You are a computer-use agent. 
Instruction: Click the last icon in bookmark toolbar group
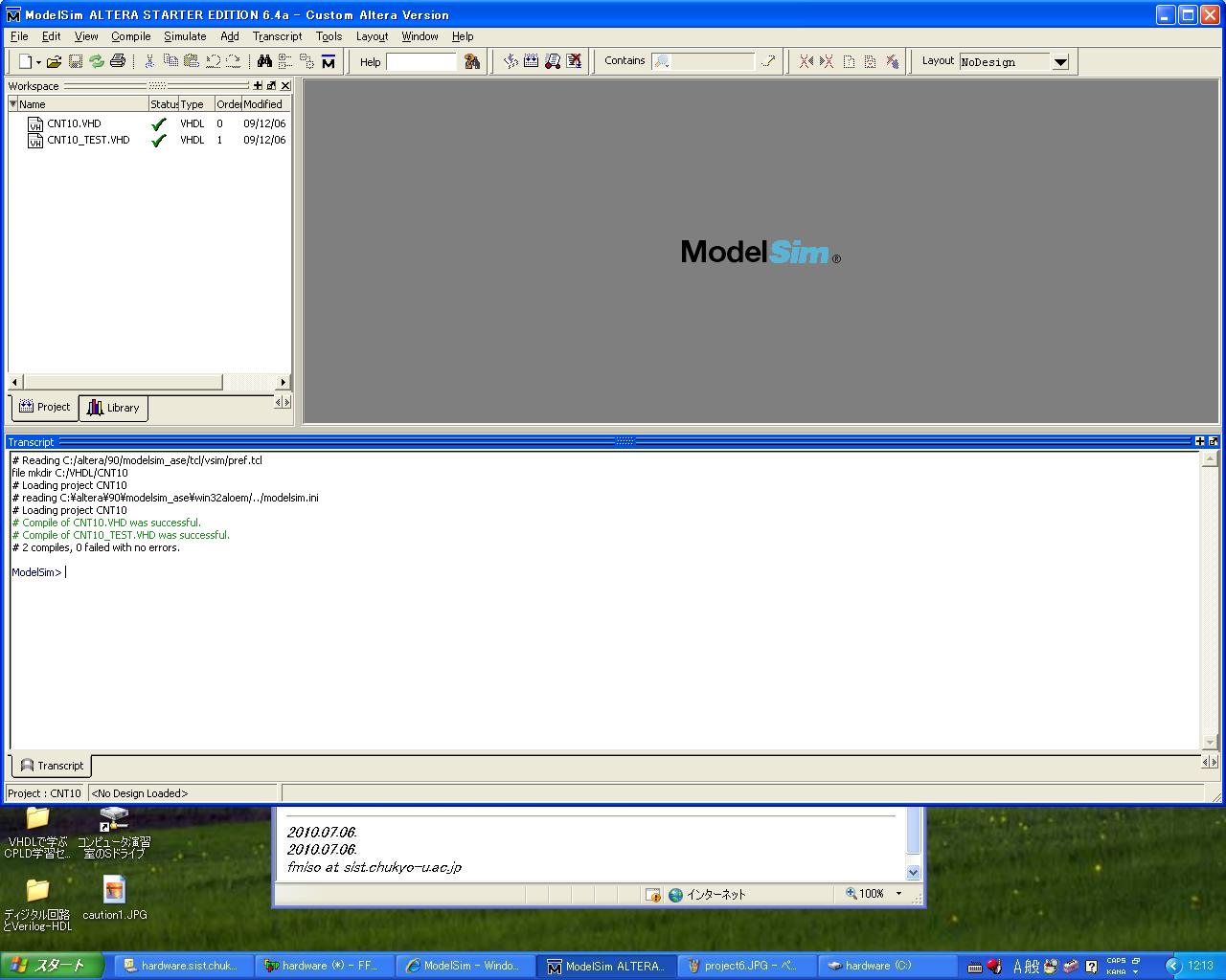[x=892, y=61]
